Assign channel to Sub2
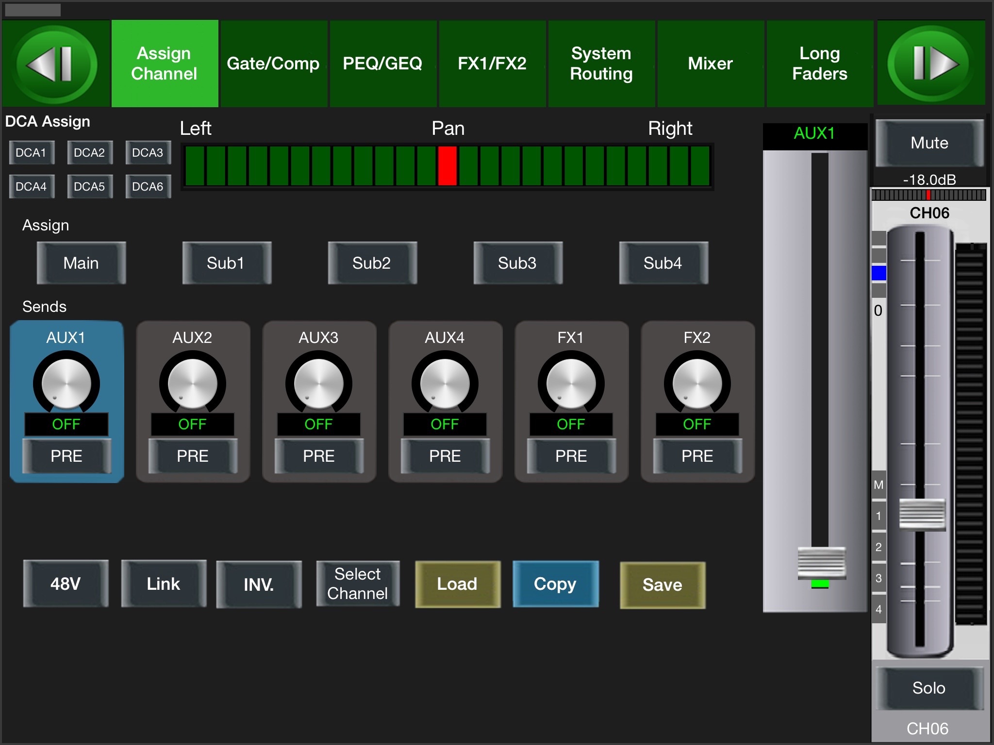The width and height of the screenshot is (994, 745). (372, 263)
